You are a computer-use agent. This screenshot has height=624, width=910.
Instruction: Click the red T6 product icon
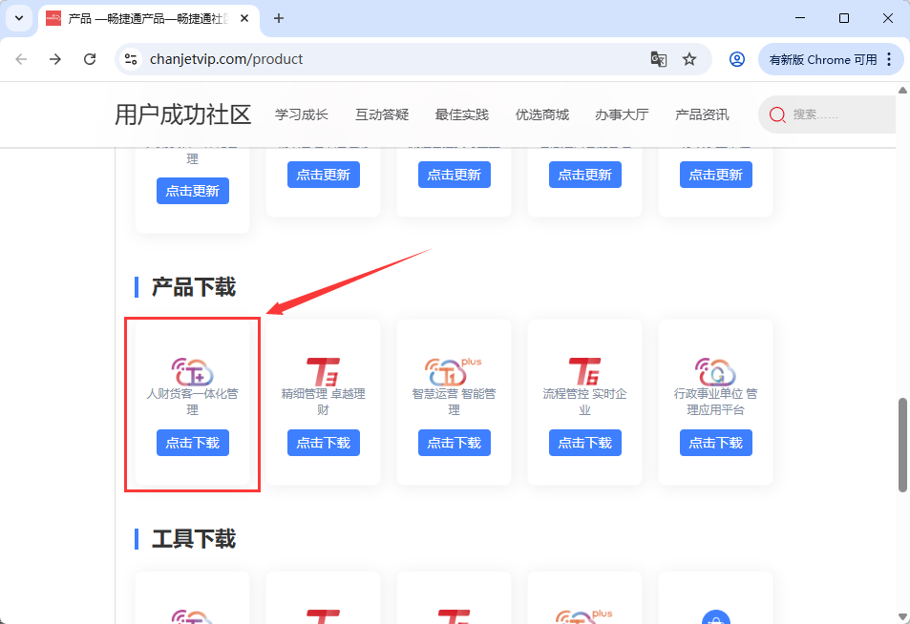584,372
